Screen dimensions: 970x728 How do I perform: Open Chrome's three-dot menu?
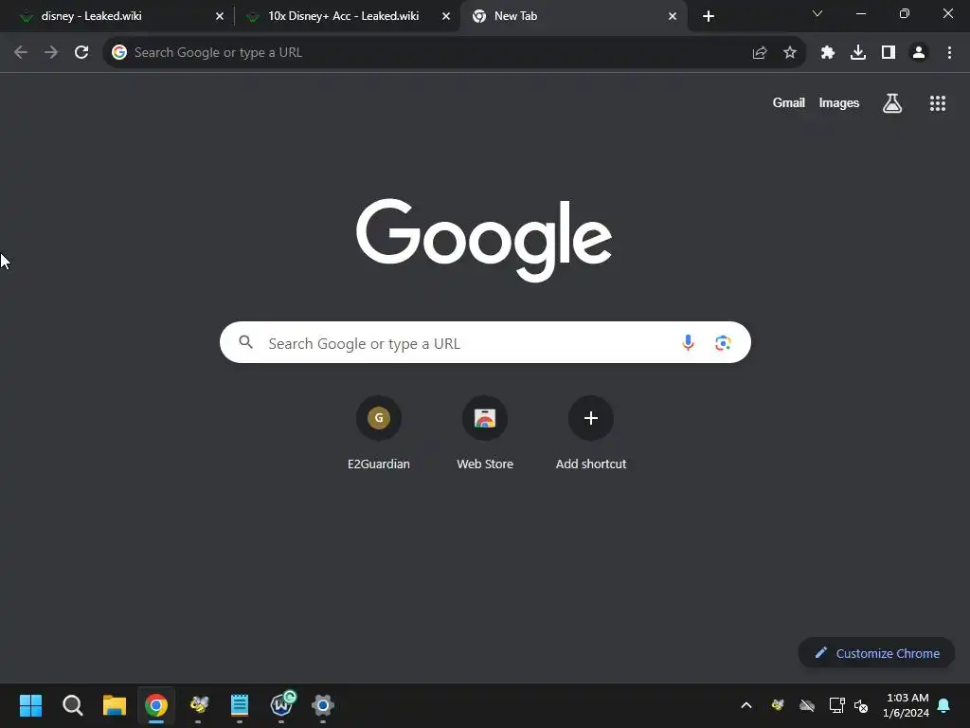[x=949, y=53]
